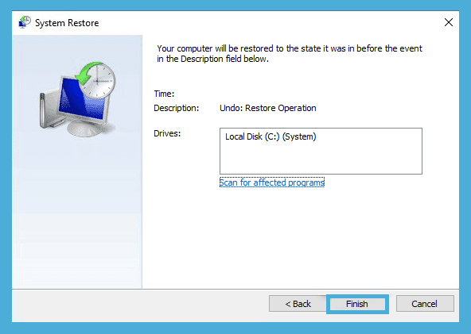The height and width of the screenshot is (334, 471).
Task: Click the System Restore title text
Action: 67,23
